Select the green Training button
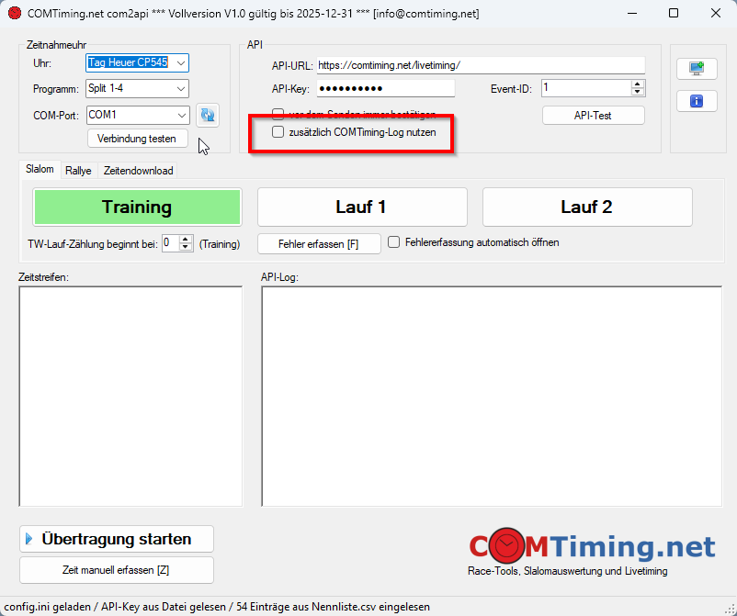737x616 pixels. pyautogui.click(x=137, y=207)
